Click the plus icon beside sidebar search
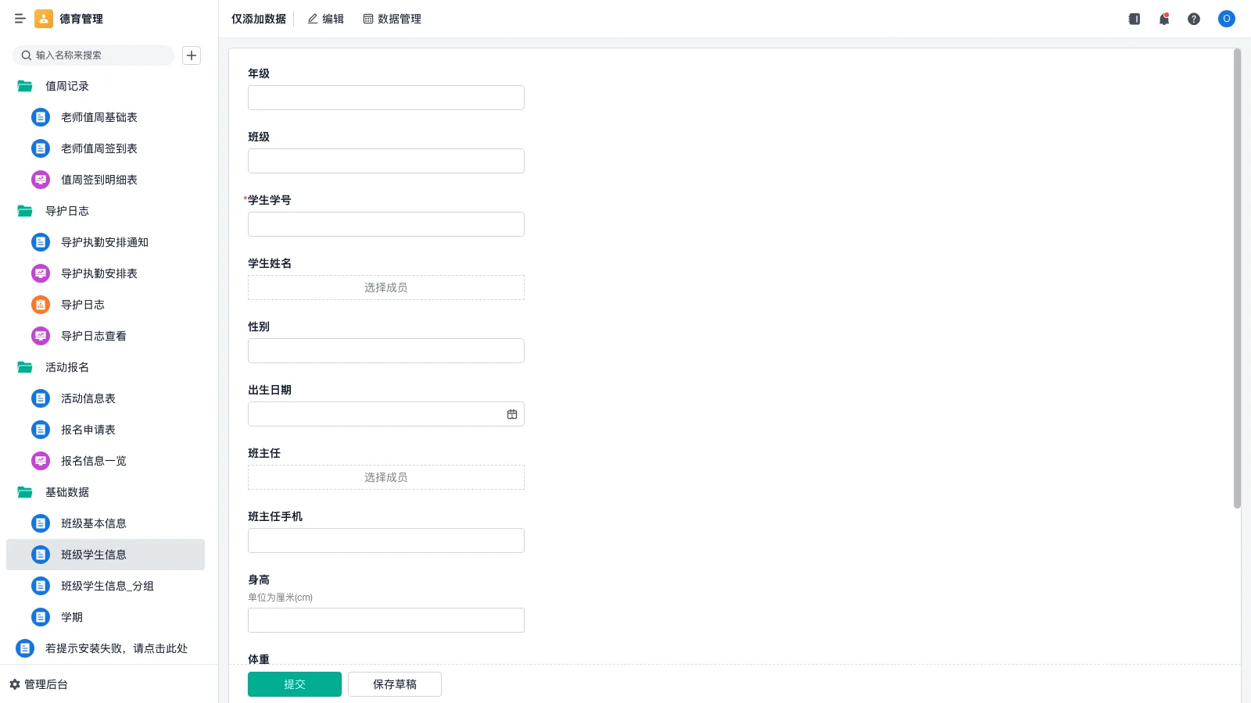1251x703 pixels. (192, 55)
